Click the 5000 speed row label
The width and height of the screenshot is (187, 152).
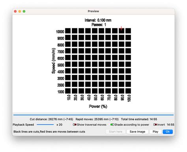pos(61,65)
